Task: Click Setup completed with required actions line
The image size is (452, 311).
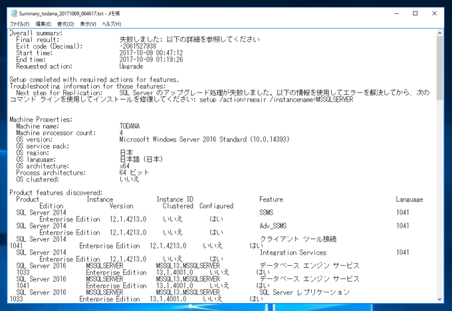Action: 94,80
